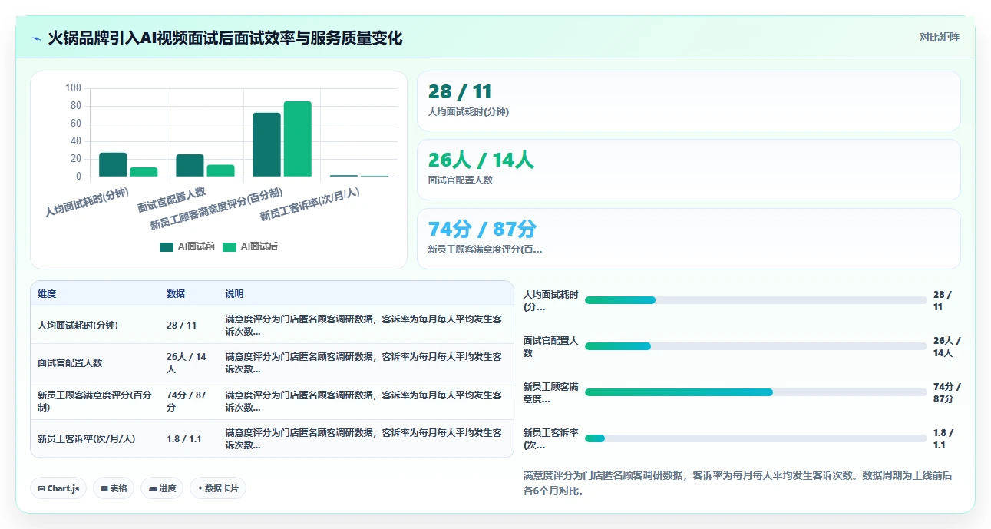Screen dimensions: 991x529
Task: Click the 人均面试耗时 progress bar
Action: [x=756, y=300]
